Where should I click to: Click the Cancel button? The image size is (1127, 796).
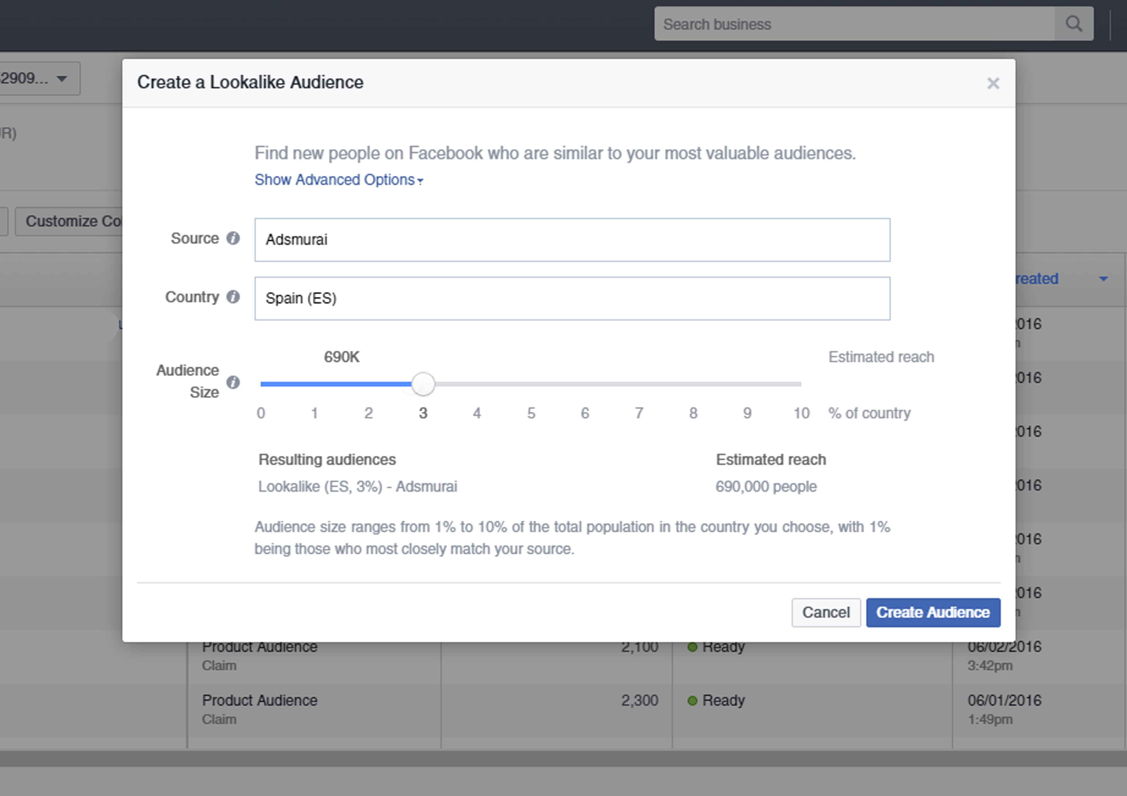[x=826, y=613]
